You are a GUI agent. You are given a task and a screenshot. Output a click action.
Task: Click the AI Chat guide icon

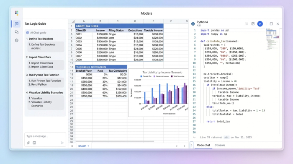28,33
